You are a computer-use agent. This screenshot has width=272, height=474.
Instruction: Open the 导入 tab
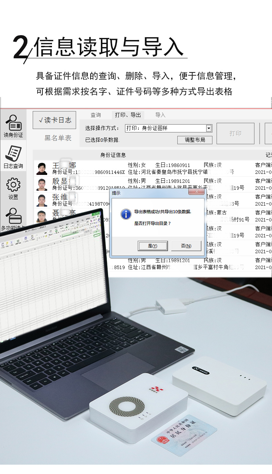coord(160,115)
